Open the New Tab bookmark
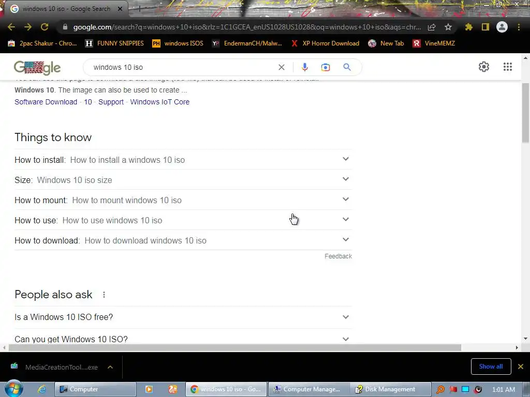 386,43
